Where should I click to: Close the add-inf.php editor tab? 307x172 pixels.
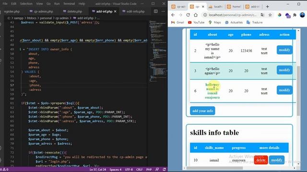tap(115, 11)
